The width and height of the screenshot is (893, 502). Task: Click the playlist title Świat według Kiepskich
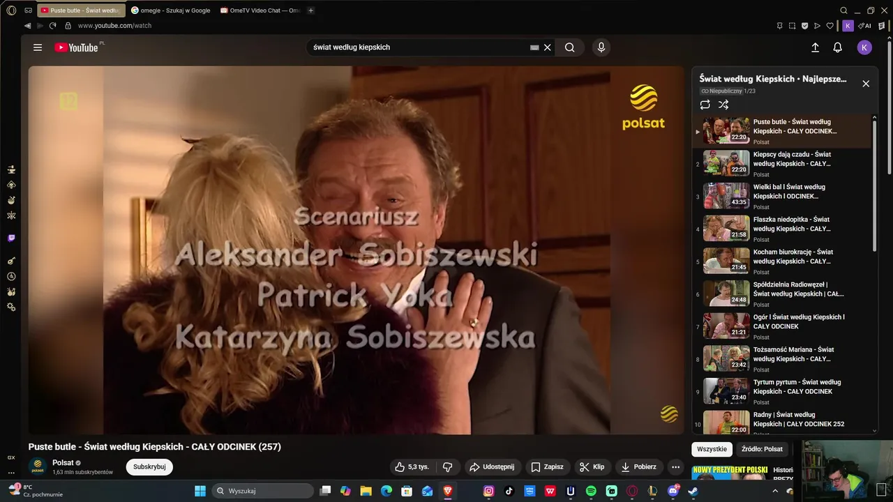tap(773, 79)
